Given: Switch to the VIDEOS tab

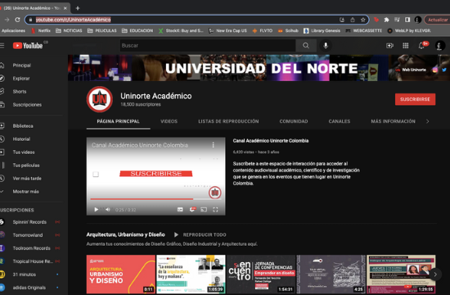Looking at the screenshot, I should click(x=169, y=121).
